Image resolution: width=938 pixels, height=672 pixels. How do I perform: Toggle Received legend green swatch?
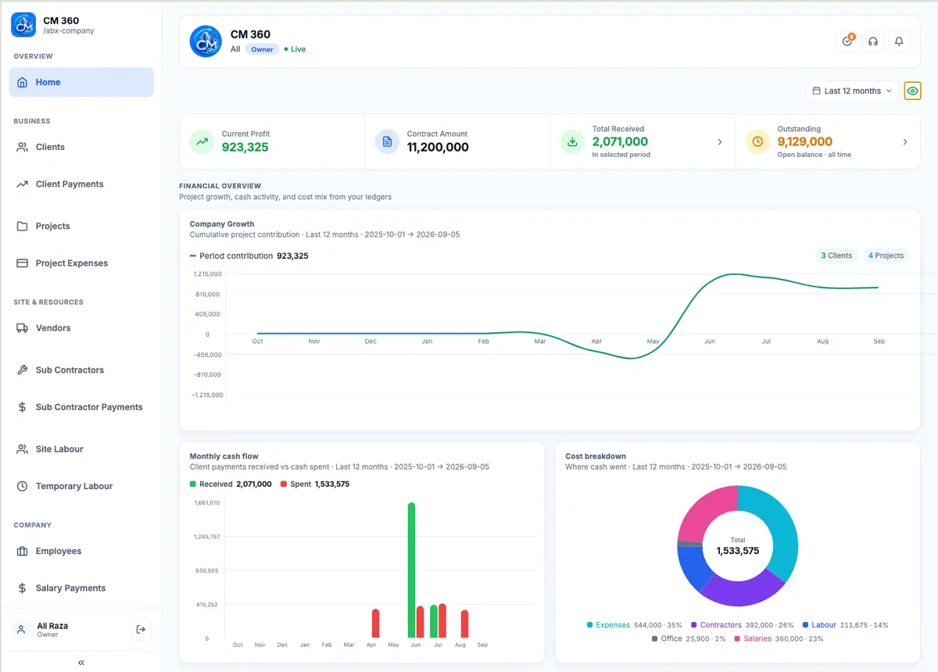(193, 484)
